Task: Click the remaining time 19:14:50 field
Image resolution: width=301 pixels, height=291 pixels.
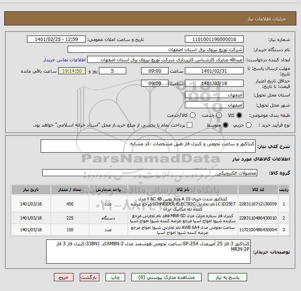Action: click(72, 71)
